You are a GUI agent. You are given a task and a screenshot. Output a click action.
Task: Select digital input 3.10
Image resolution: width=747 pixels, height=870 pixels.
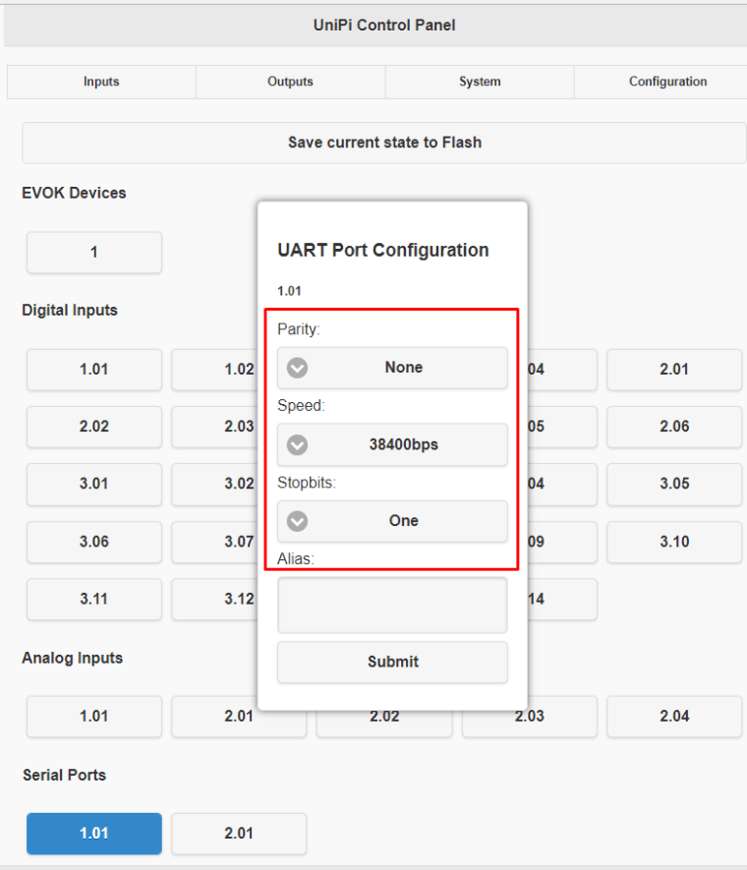(674, 542)
